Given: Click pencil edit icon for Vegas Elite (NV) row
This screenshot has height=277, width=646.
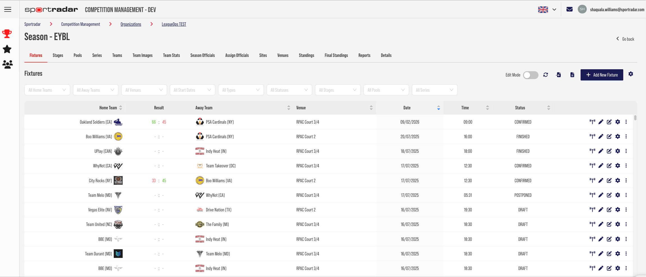Looking at the screenshot, I should coord(601,210).
